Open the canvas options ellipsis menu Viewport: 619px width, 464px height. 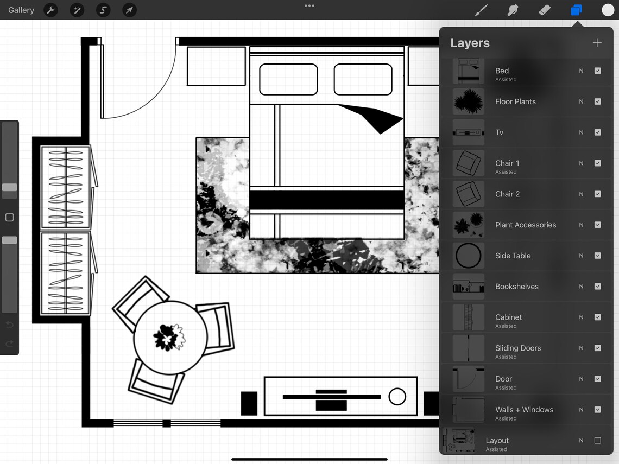[309, 5]
